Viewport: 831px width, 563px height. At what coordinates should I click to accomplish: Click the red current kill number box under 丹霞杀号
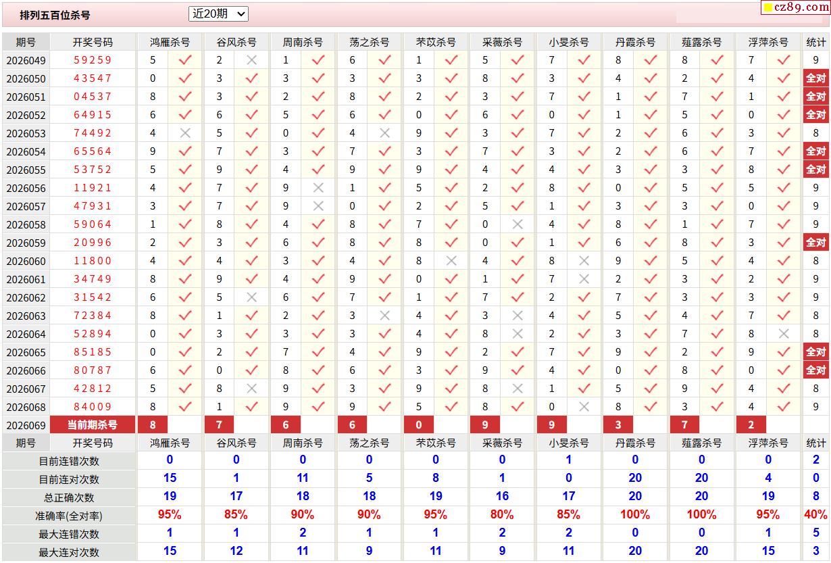[x=618, y=425]
